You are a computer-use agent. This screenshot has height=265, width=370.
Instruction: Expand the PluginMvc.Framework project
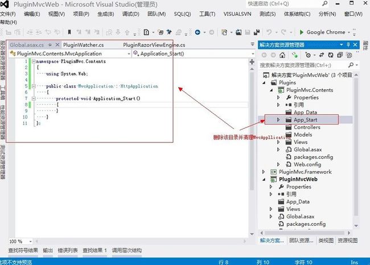pos(264,172)
